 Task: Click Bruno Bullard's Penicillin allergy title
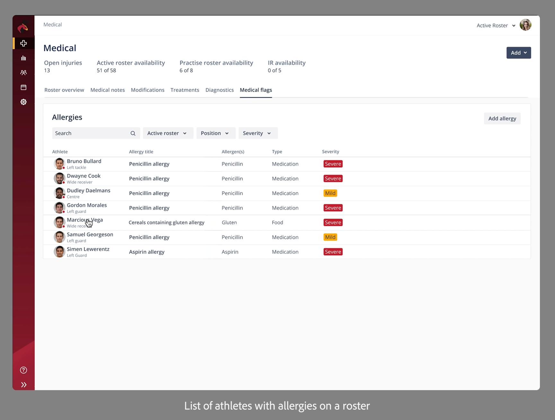click(x=149, y=164)
